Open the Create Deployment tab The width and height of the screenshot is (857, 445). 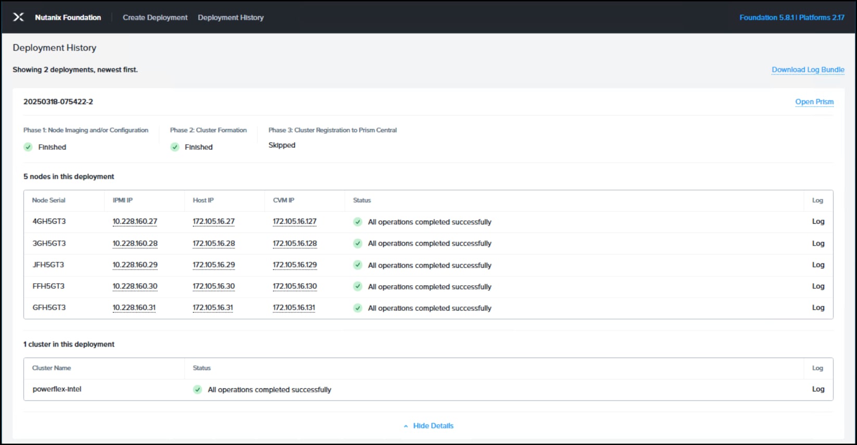tap(155, 17)
